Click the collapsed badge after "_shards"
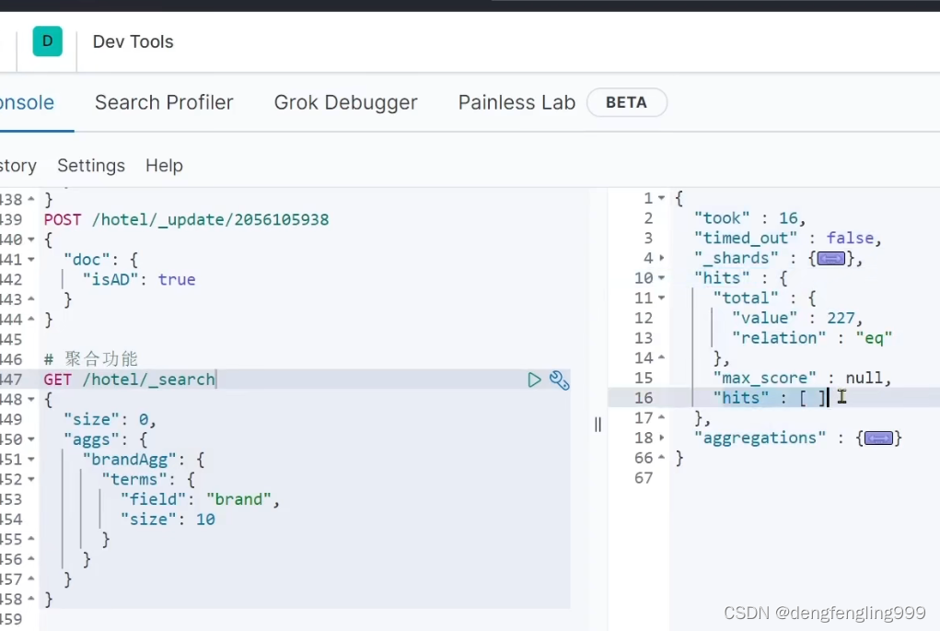The image size is (940, 631). 830,259
